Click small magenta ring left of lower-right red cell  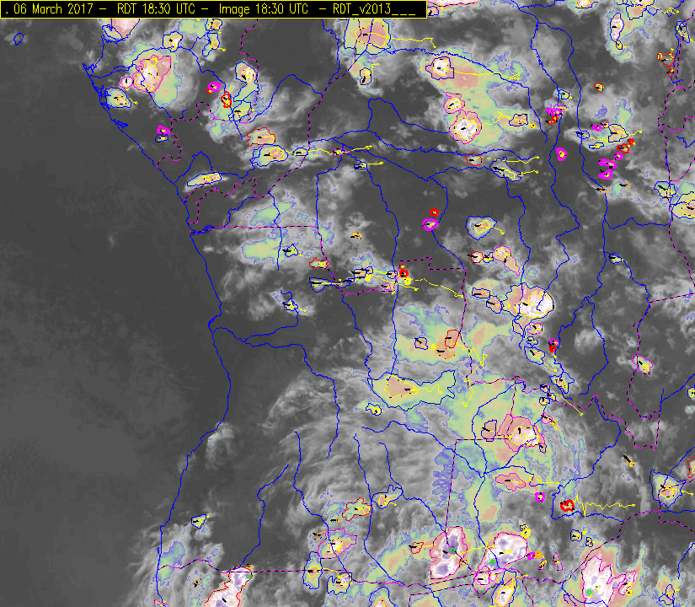[x=539, y=498]
